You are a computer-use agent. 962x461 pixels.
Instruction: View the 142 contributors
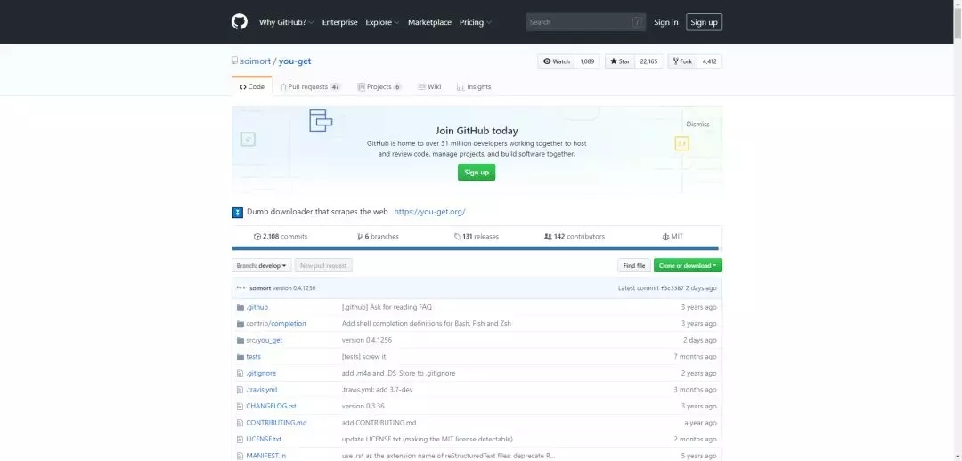coord(575,237)
